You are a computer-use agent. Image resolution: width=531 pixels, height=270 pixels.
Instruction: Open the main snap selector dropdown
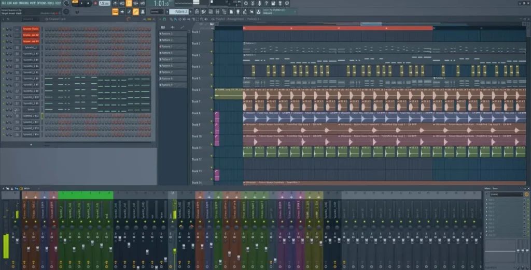point(157,12)
